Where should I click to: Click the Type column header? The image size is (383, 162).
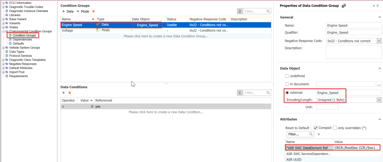coord(113,19)
